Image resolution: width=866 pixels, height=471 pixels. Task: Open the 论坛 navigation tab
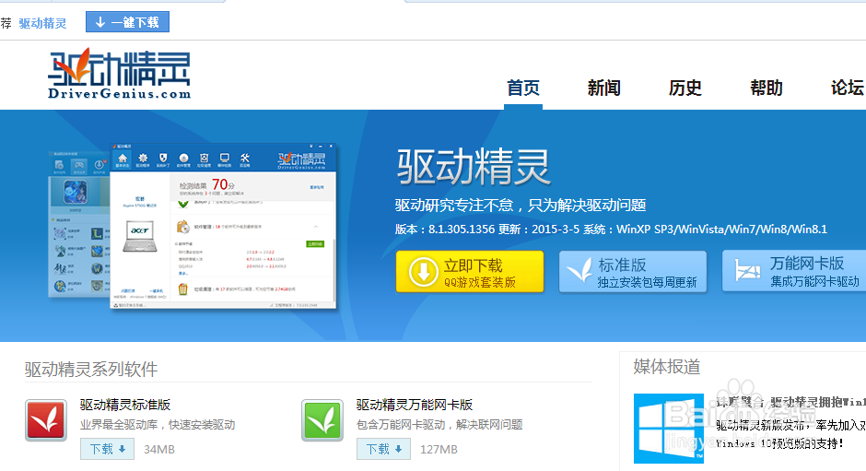point(848,88)
